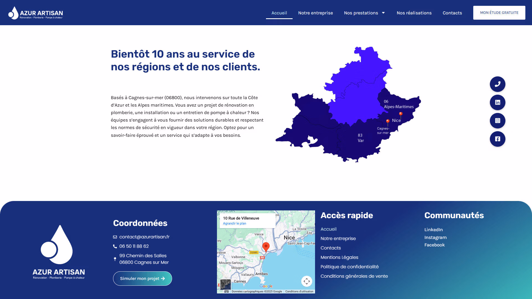Open Mentions Légales footer link

click(339, 257)
